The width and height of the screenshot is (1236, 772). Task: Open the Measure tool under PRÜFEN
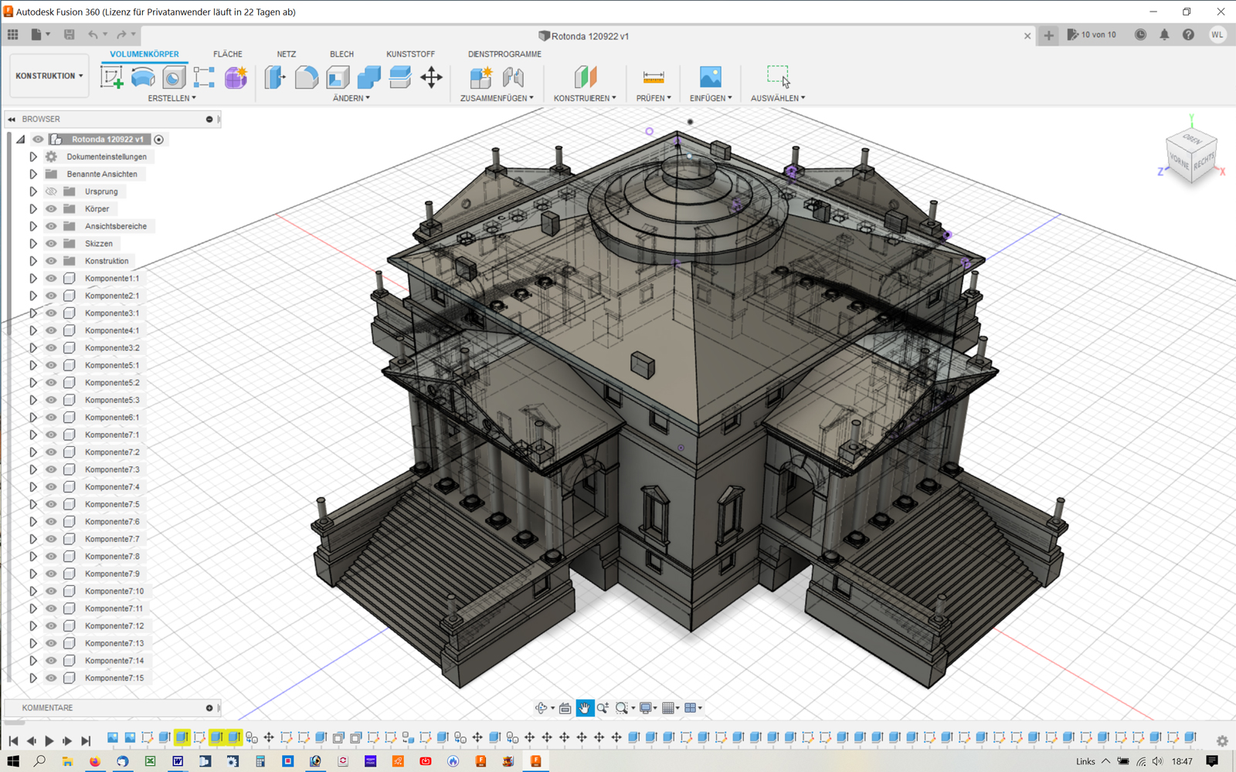pos(654,77)
